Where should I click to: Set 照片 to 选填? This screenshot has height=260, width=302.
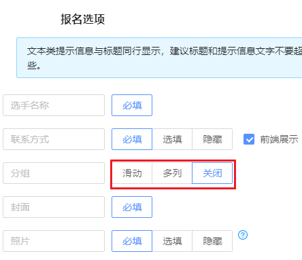(x=172, y=241)
